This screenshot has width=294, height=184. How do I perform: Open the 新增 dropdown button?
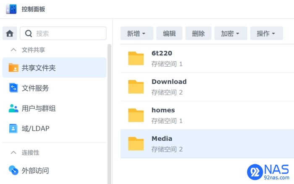[137, 33]
